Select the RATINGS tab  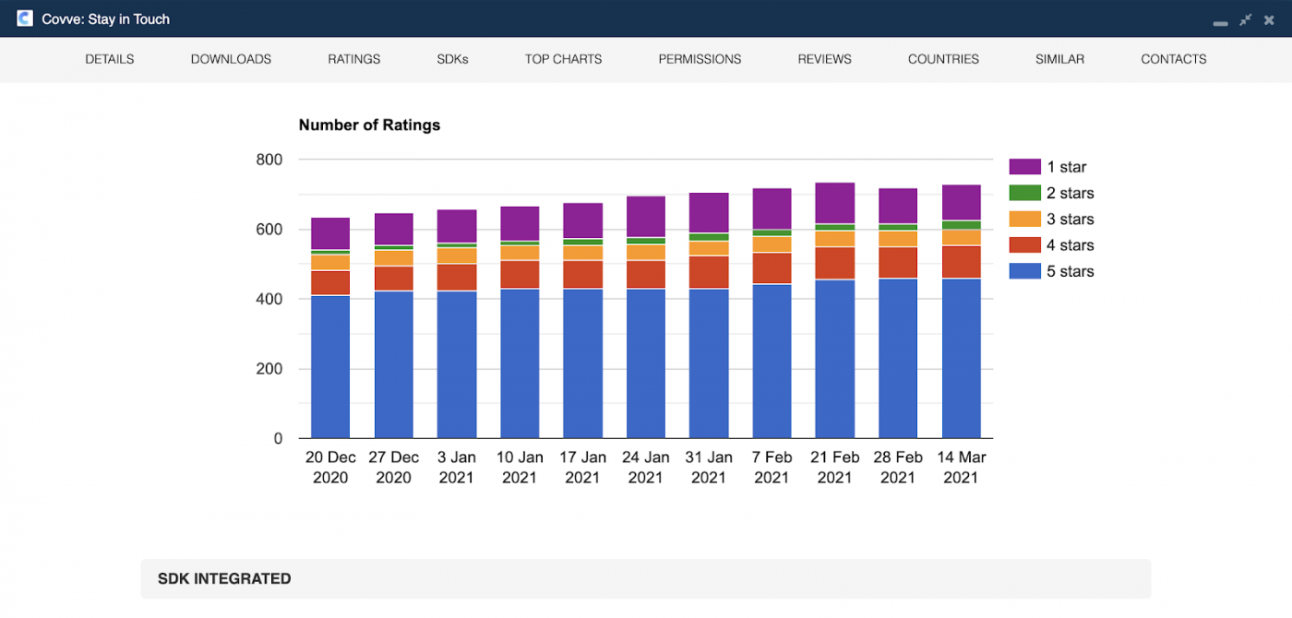pos(353,59)
